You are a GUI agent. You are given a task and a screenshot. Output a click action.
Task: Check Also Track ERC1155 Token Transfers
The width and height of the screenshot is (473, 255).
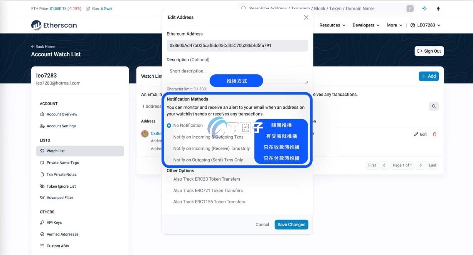(x=169, y=202)
